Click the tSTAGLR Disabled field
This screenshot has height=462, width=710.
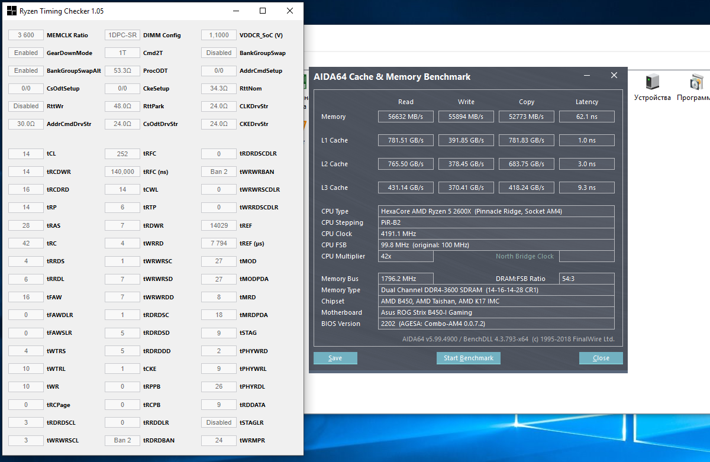[x=219, y=422]
